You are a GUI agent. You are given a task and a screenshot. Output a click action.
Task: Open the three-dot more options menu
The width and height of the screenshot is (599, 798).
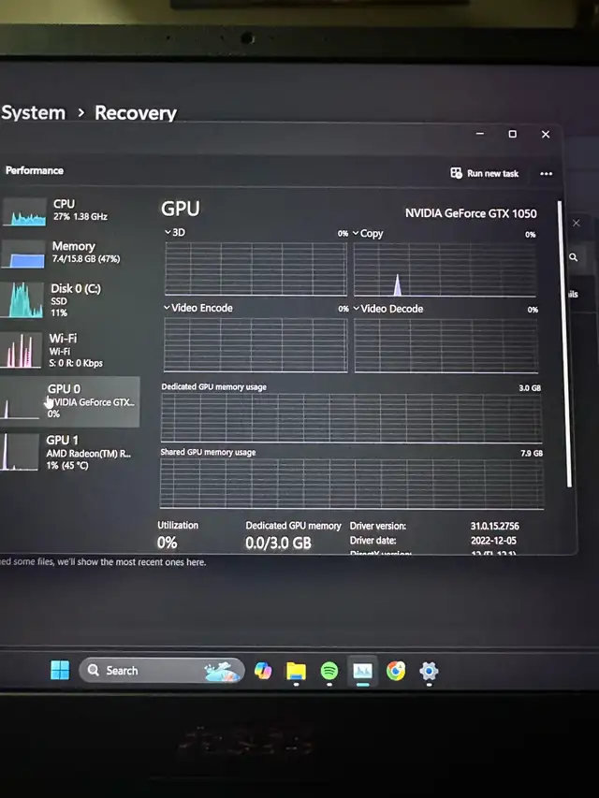click(x=546, y=174)
